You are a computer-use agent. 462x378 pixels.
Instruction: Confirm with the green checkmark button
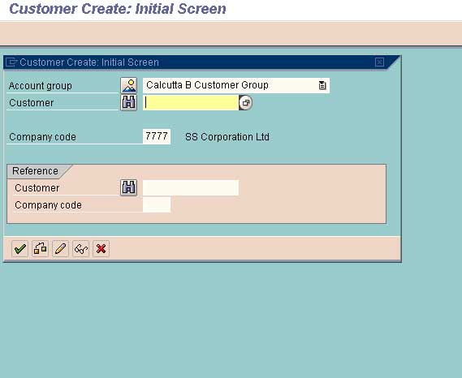(19, 249)
